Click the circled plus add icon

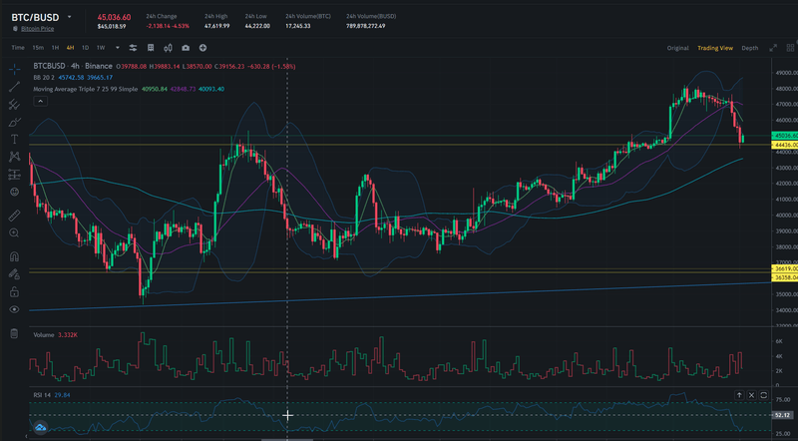203,48
